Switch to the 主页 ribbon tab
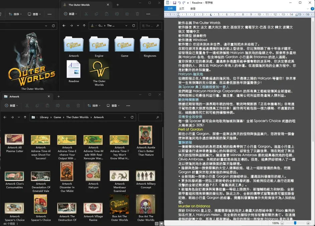The height and width of the screenshot is (226, 315). pos(182,9)
